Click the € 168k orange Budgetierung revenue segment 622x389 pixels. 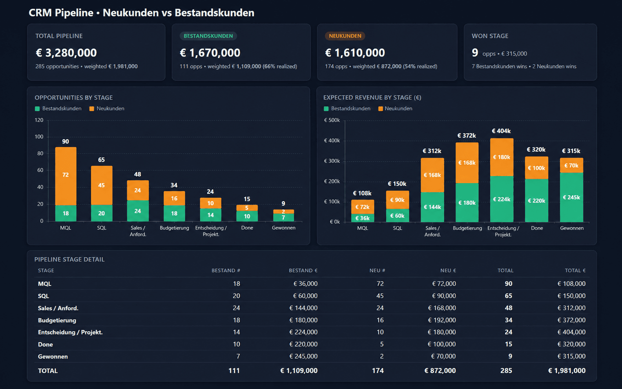[467, 163]
